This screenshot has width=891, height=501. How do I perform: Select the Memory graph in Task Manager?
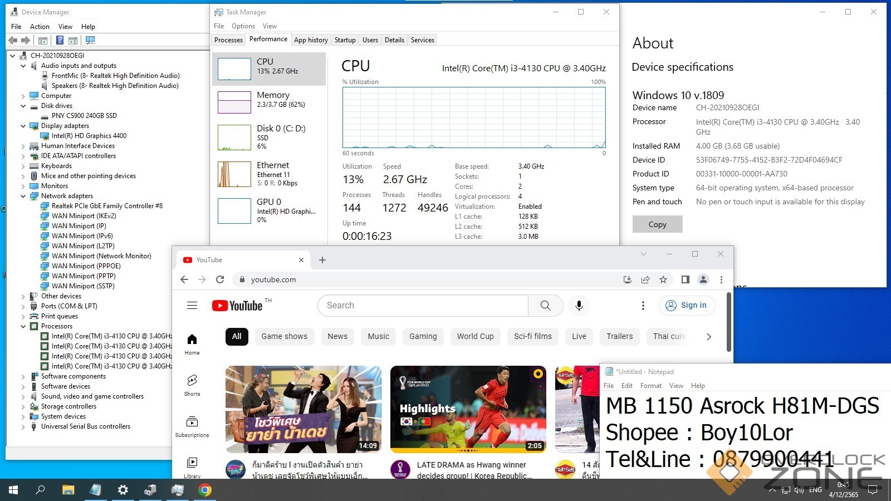click(268, 102)
